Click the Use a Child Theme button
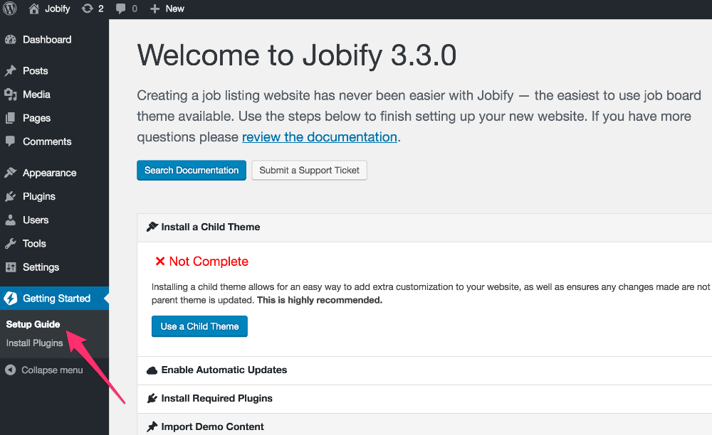The height and width of the screenshot is (435, 712). click(199, 326)
